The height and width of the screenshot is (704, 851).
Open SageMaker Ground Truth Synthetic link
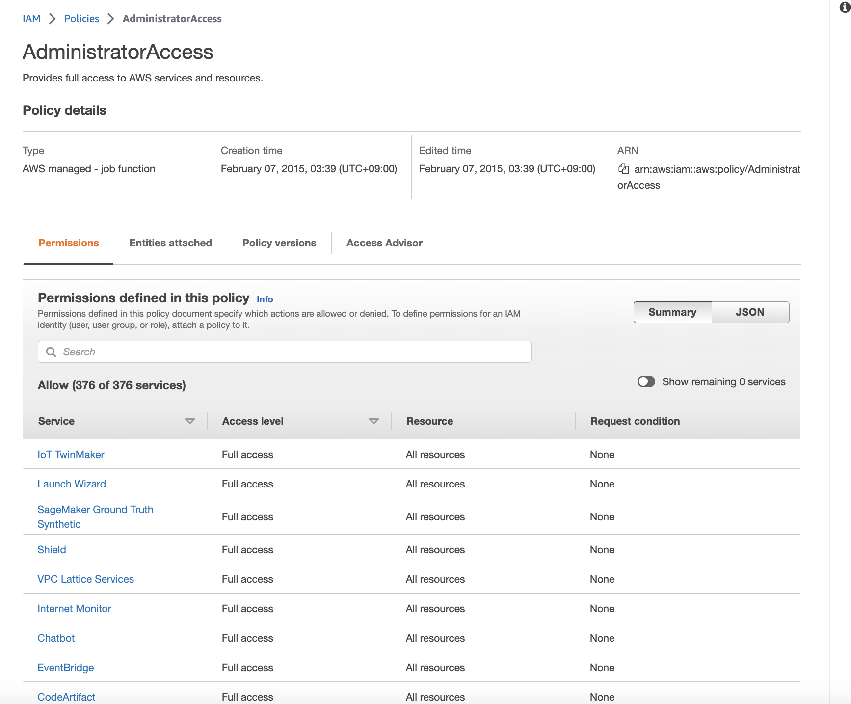click(95, 517)
